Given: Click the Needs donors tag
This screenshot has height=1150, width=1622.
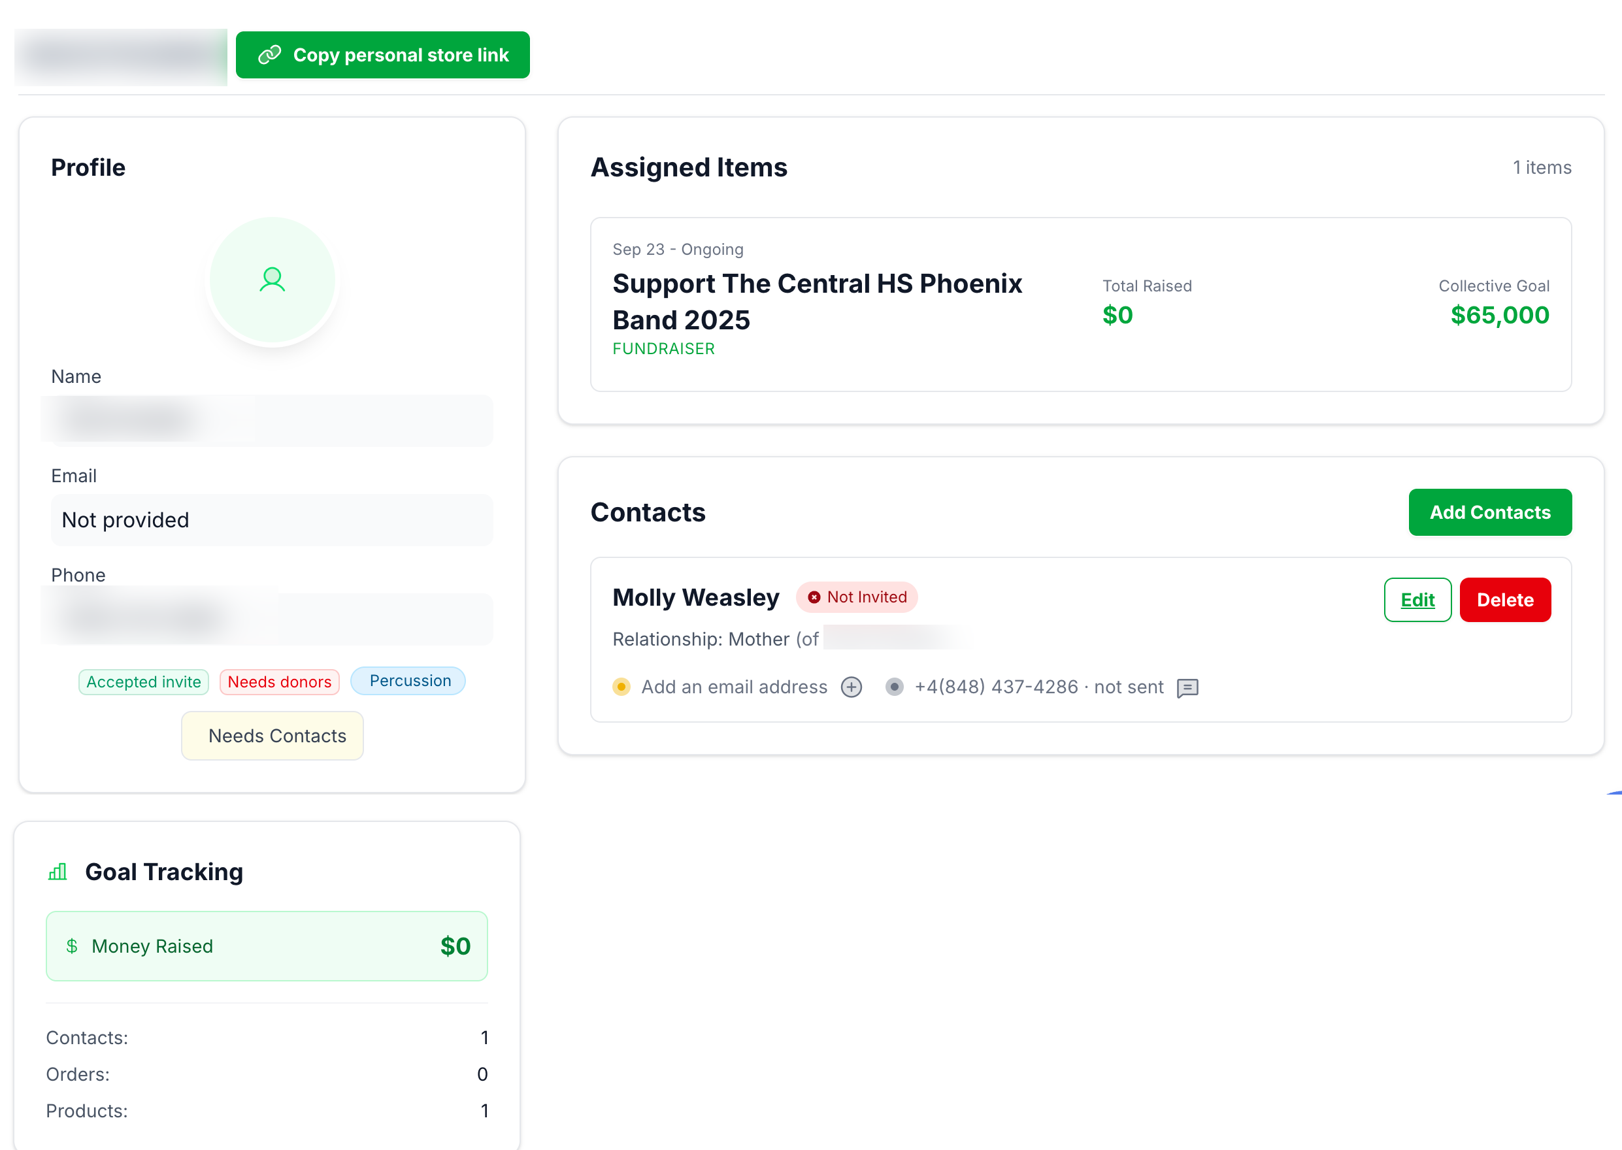Looking at the screenshot, I should 280,682.
